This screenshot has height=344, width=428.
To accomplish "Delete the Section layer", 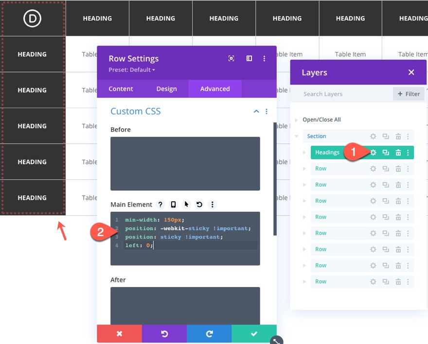I will (398, 137).
